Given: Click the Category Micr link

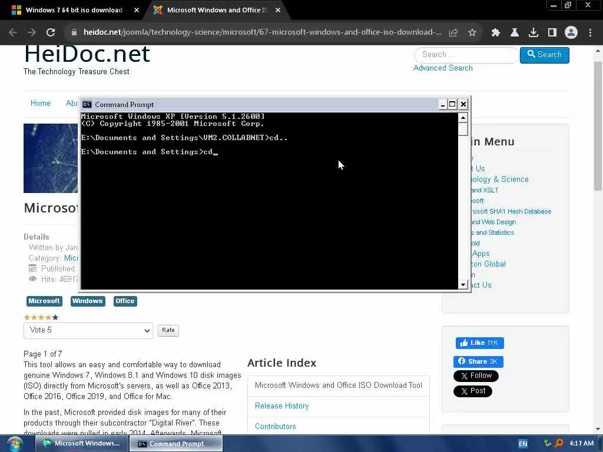Looking at the screenshot, I should point(71,258).
